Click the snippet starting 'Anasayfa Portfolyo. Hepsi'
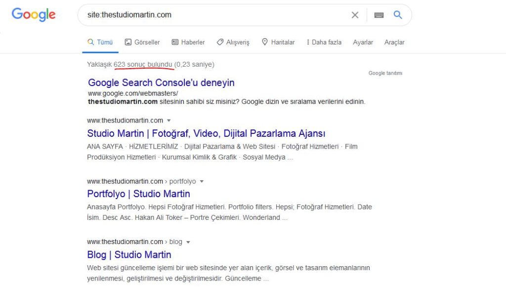506x288 pixels. [x=229, y=212]
